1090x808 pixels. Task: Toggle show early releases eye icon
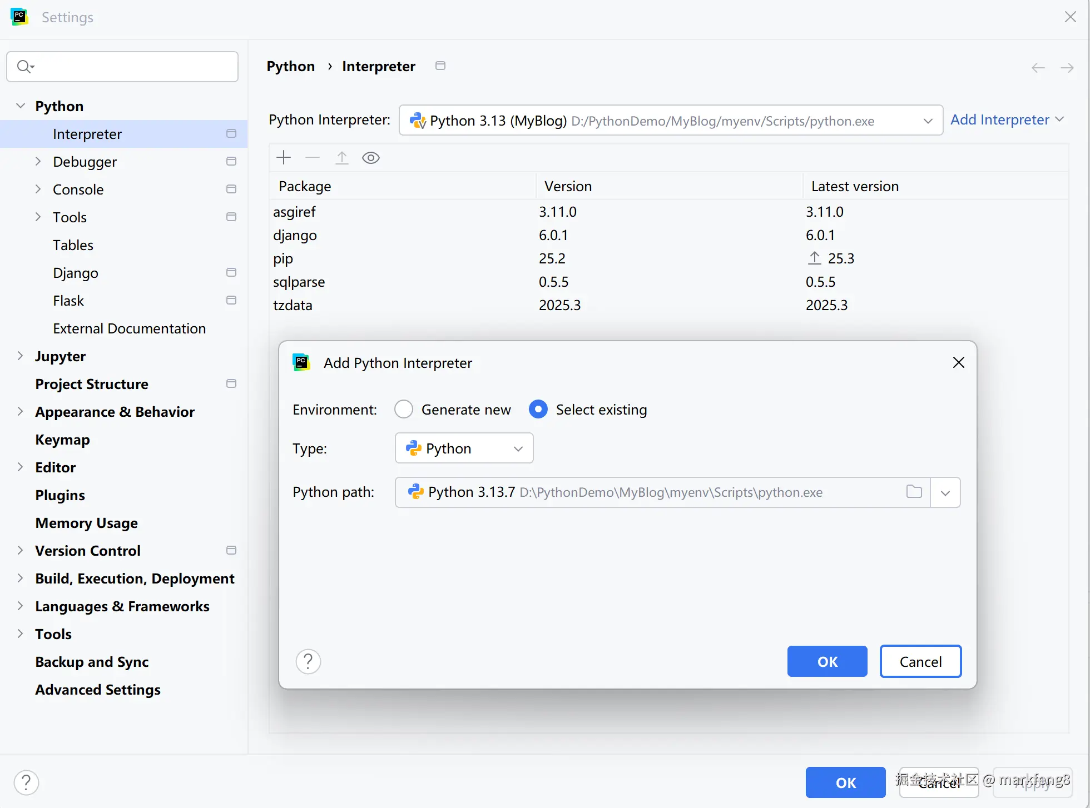(x=370, y=158)
